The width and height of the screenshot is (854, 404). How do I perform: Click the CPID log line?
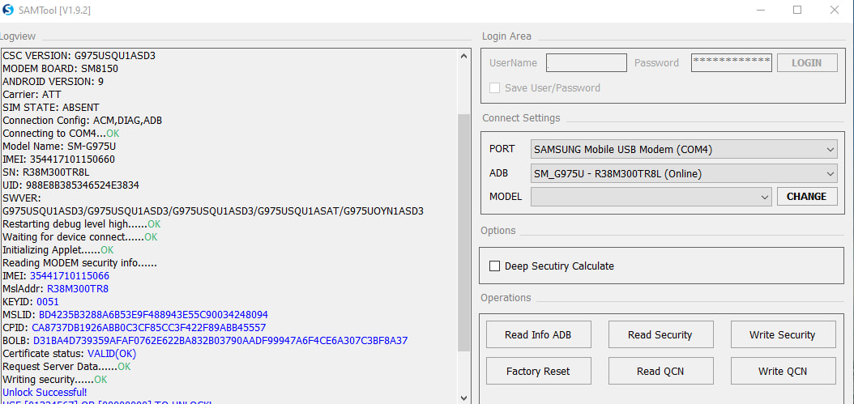(134, 328)
